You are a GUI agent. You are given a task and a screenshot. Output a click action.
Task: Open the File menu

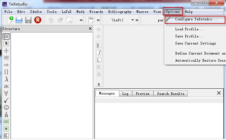[x=8, y=12]
